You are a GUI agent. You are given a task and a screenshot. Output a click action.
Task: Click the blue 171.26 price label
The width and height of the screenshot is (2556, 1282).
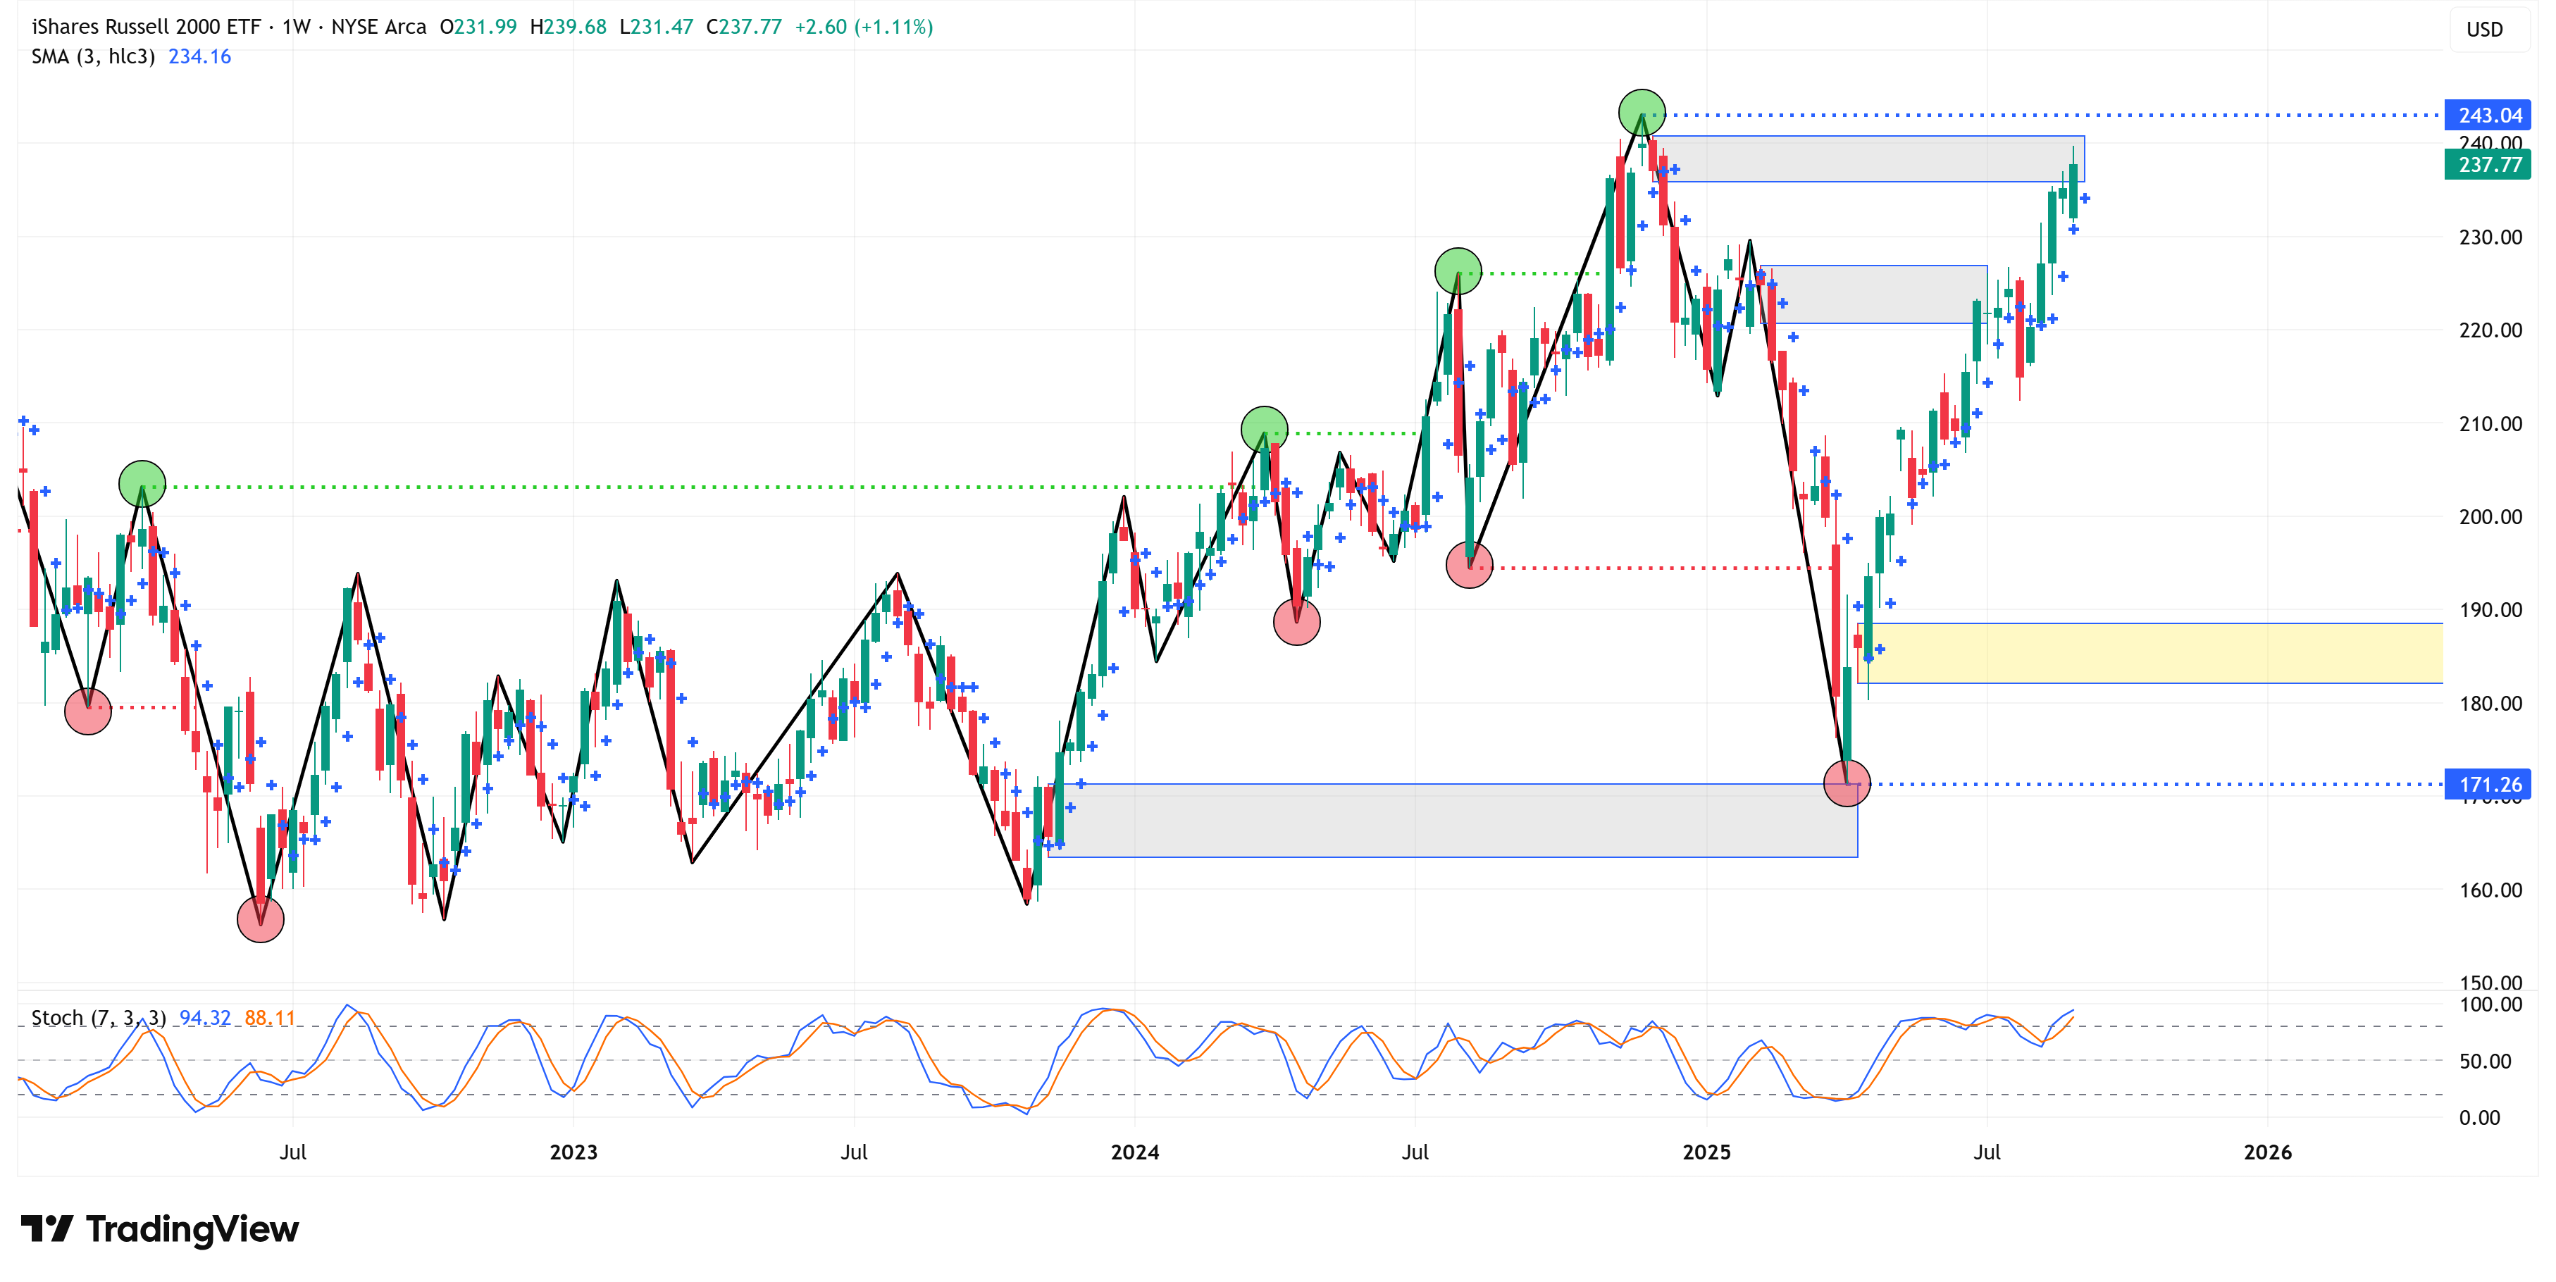(2488, 784)
